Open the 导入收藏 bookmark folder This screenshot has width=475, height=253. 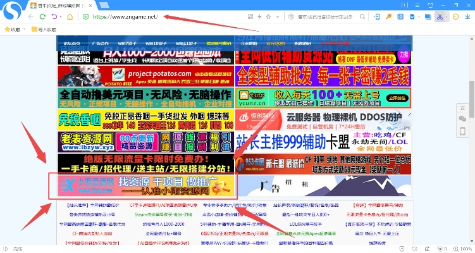[x=44, y=29]
